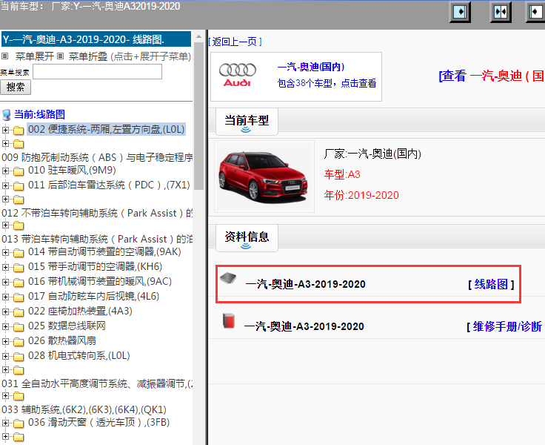Click the 菜单展开 expand-all icon
Viewport: 545px width, 445px height.
tap(5, 56)
